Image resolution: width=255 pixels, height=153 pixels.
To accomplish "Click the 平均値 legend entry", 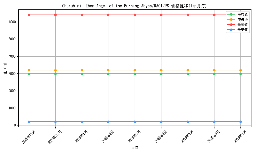I will pos(238,14).
